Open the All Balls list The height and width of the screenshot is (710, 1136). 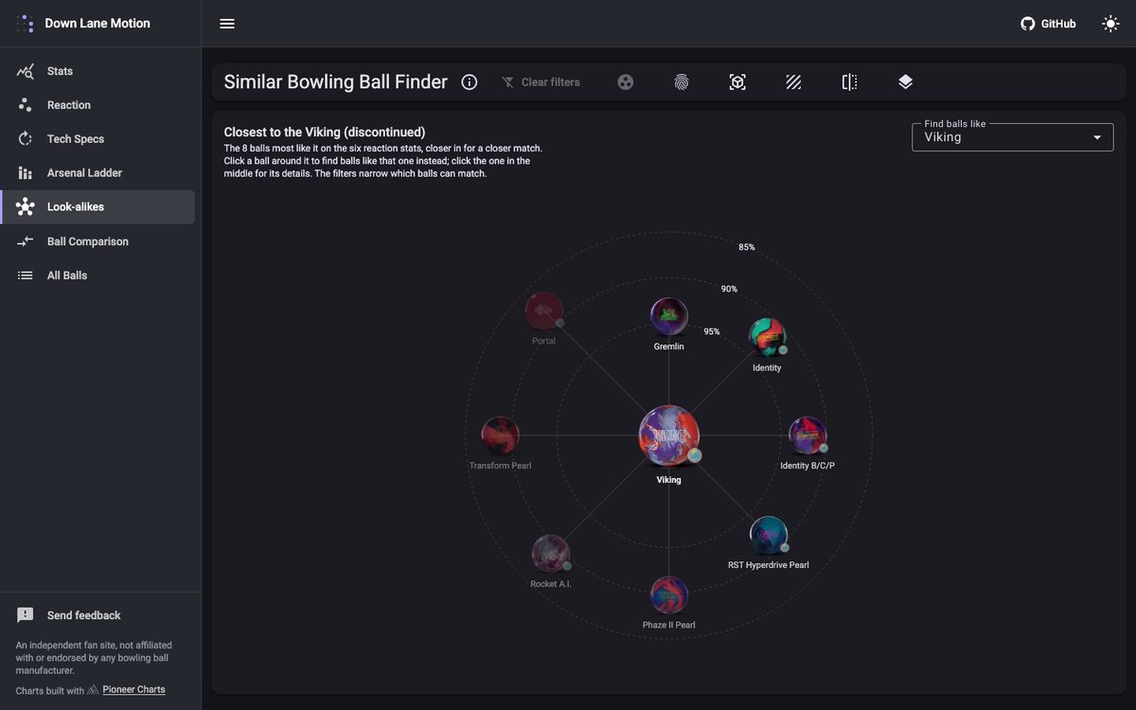click(x=98, y=275)
